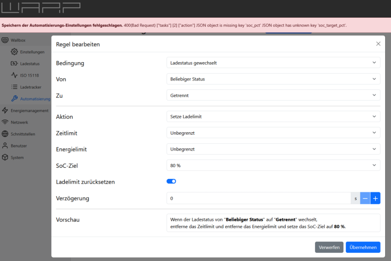Viewport: 391px width, 261px height.
Task: Click the Energiemanagement lightning bolt icon
Action: 5,110
